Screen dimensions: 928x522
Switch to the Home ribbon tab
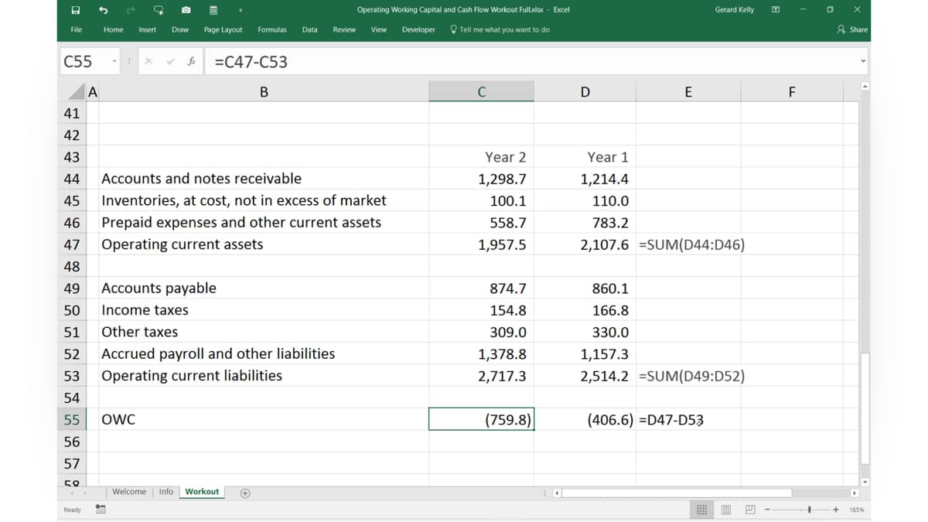click(113, 29)
